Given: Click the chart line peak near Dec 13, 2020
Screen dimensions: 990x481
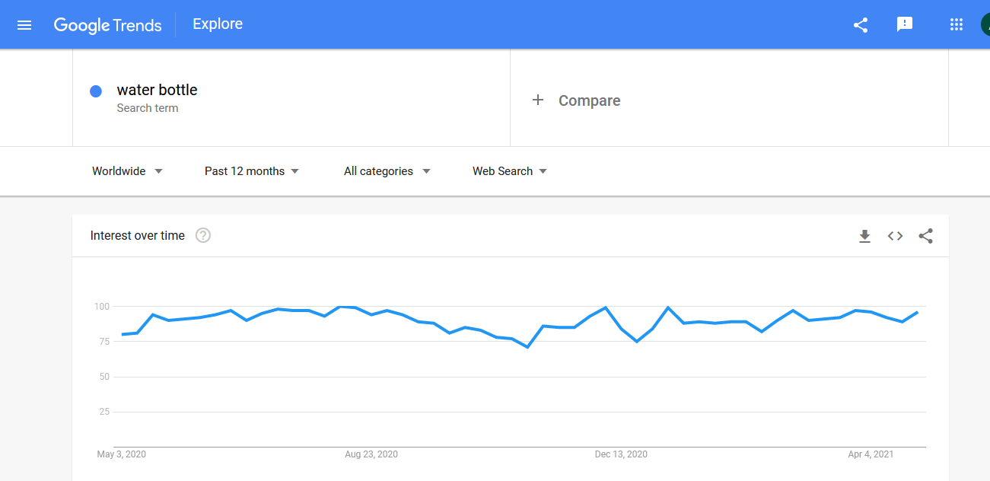Looking at the screenshot, I should coord(605,307).
